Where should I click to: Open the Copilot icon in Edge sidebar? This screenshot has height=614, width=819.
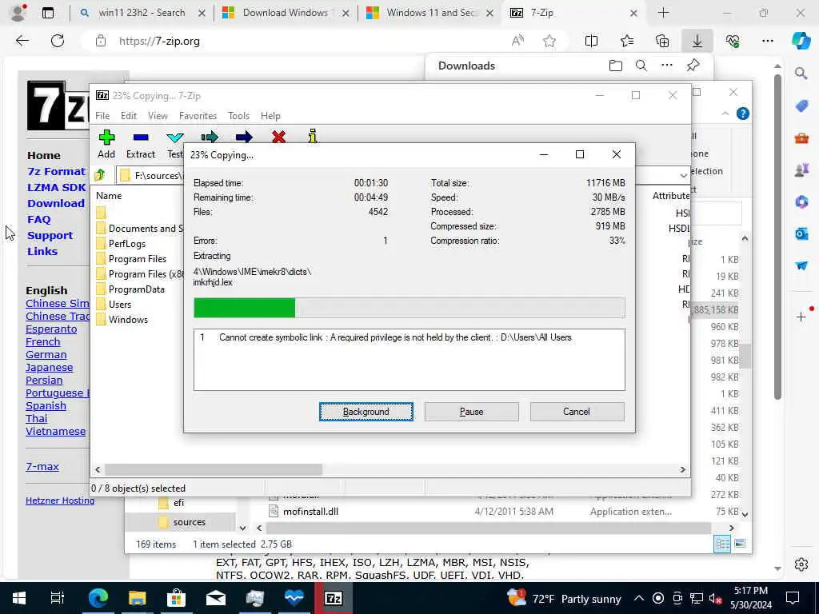pyautogui.click(x=801, y=41)
